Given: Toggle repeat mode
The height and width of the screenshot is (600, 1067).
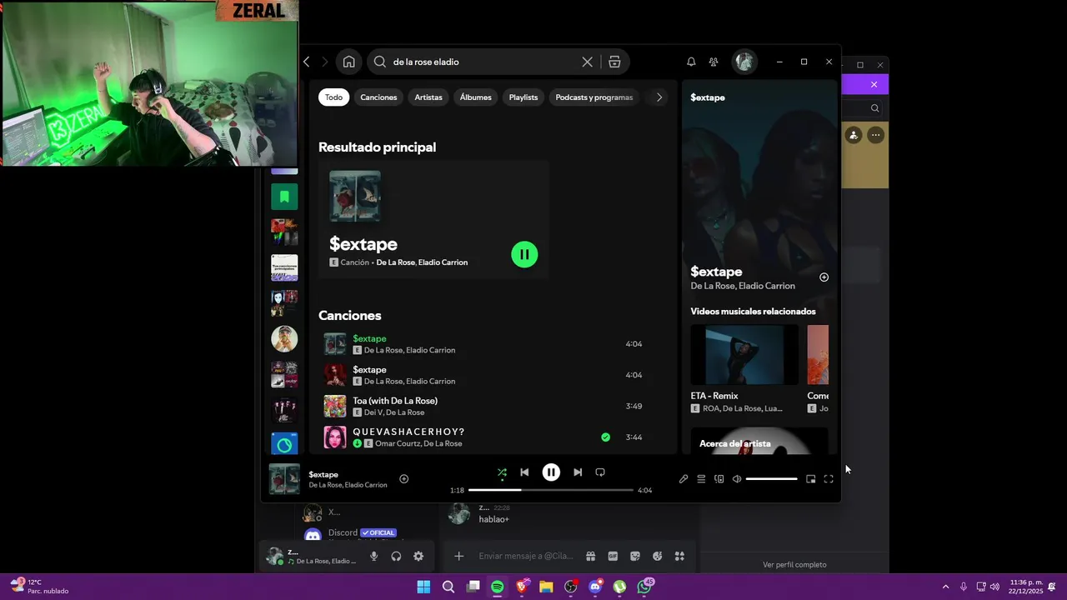Looking at the screenshot, I should (x=600, y=472).
